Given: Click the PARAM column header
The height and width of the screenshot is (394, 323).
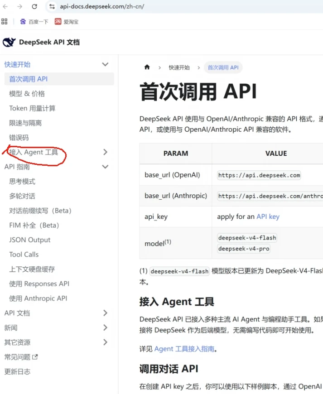Looking at the screenshot, I should (x=176, y=153).
